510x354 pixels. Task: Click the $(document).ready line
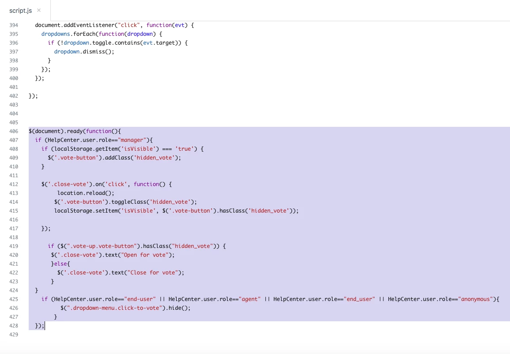tap(75, 131)
